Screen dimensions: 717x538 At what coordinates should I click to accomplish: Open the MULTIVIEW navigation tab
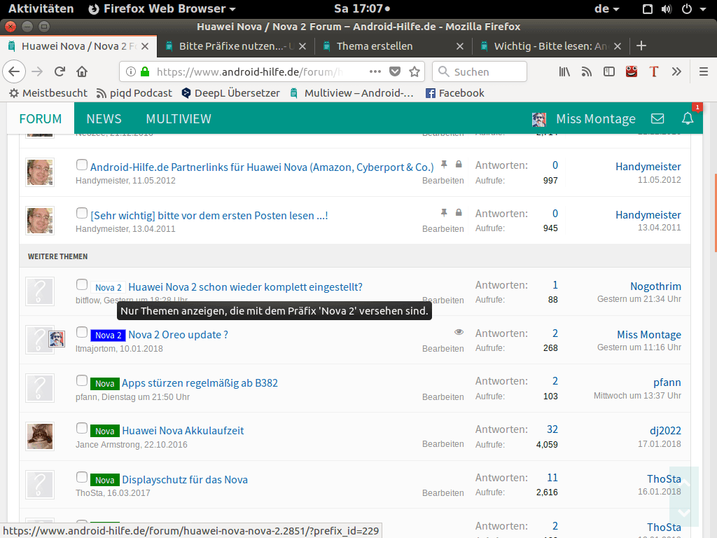point(179,119)
